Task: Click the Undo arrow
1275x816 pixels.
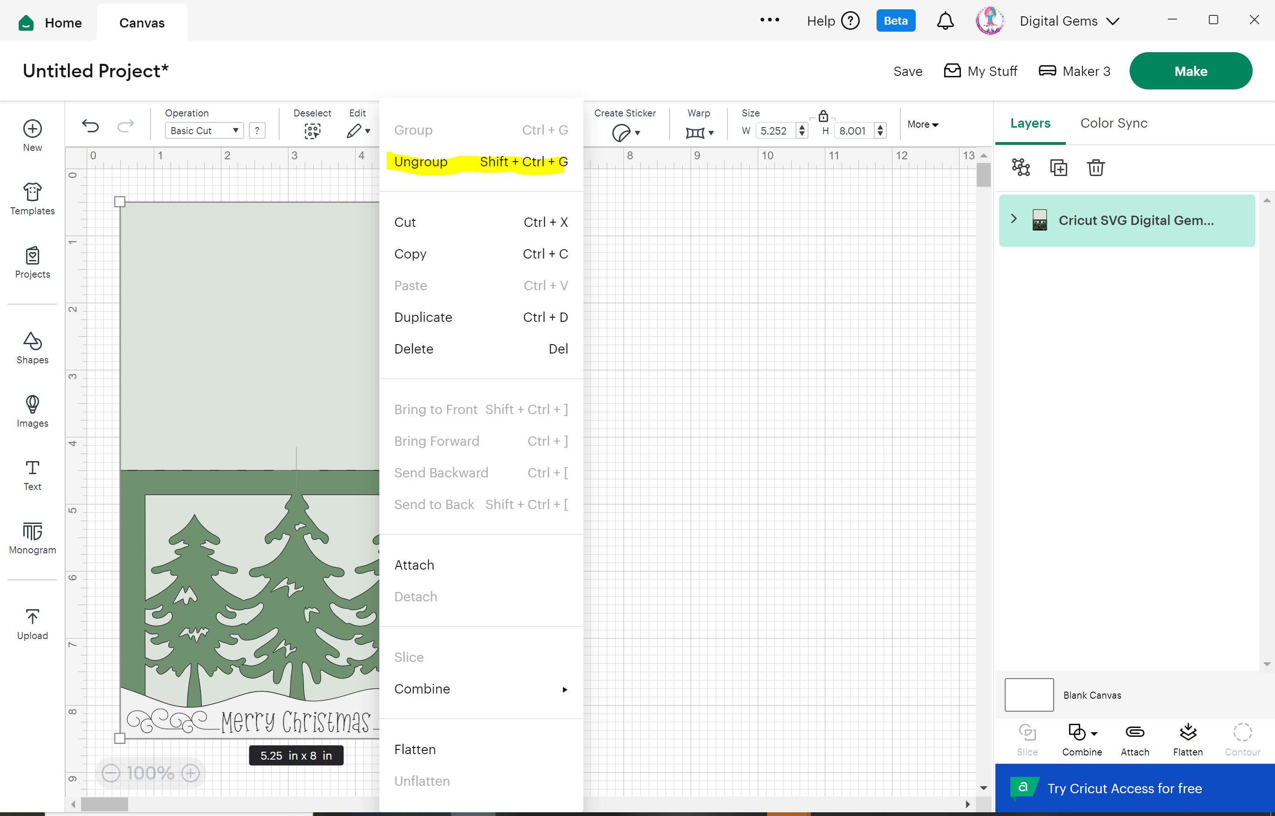Action: coord(91,126)
